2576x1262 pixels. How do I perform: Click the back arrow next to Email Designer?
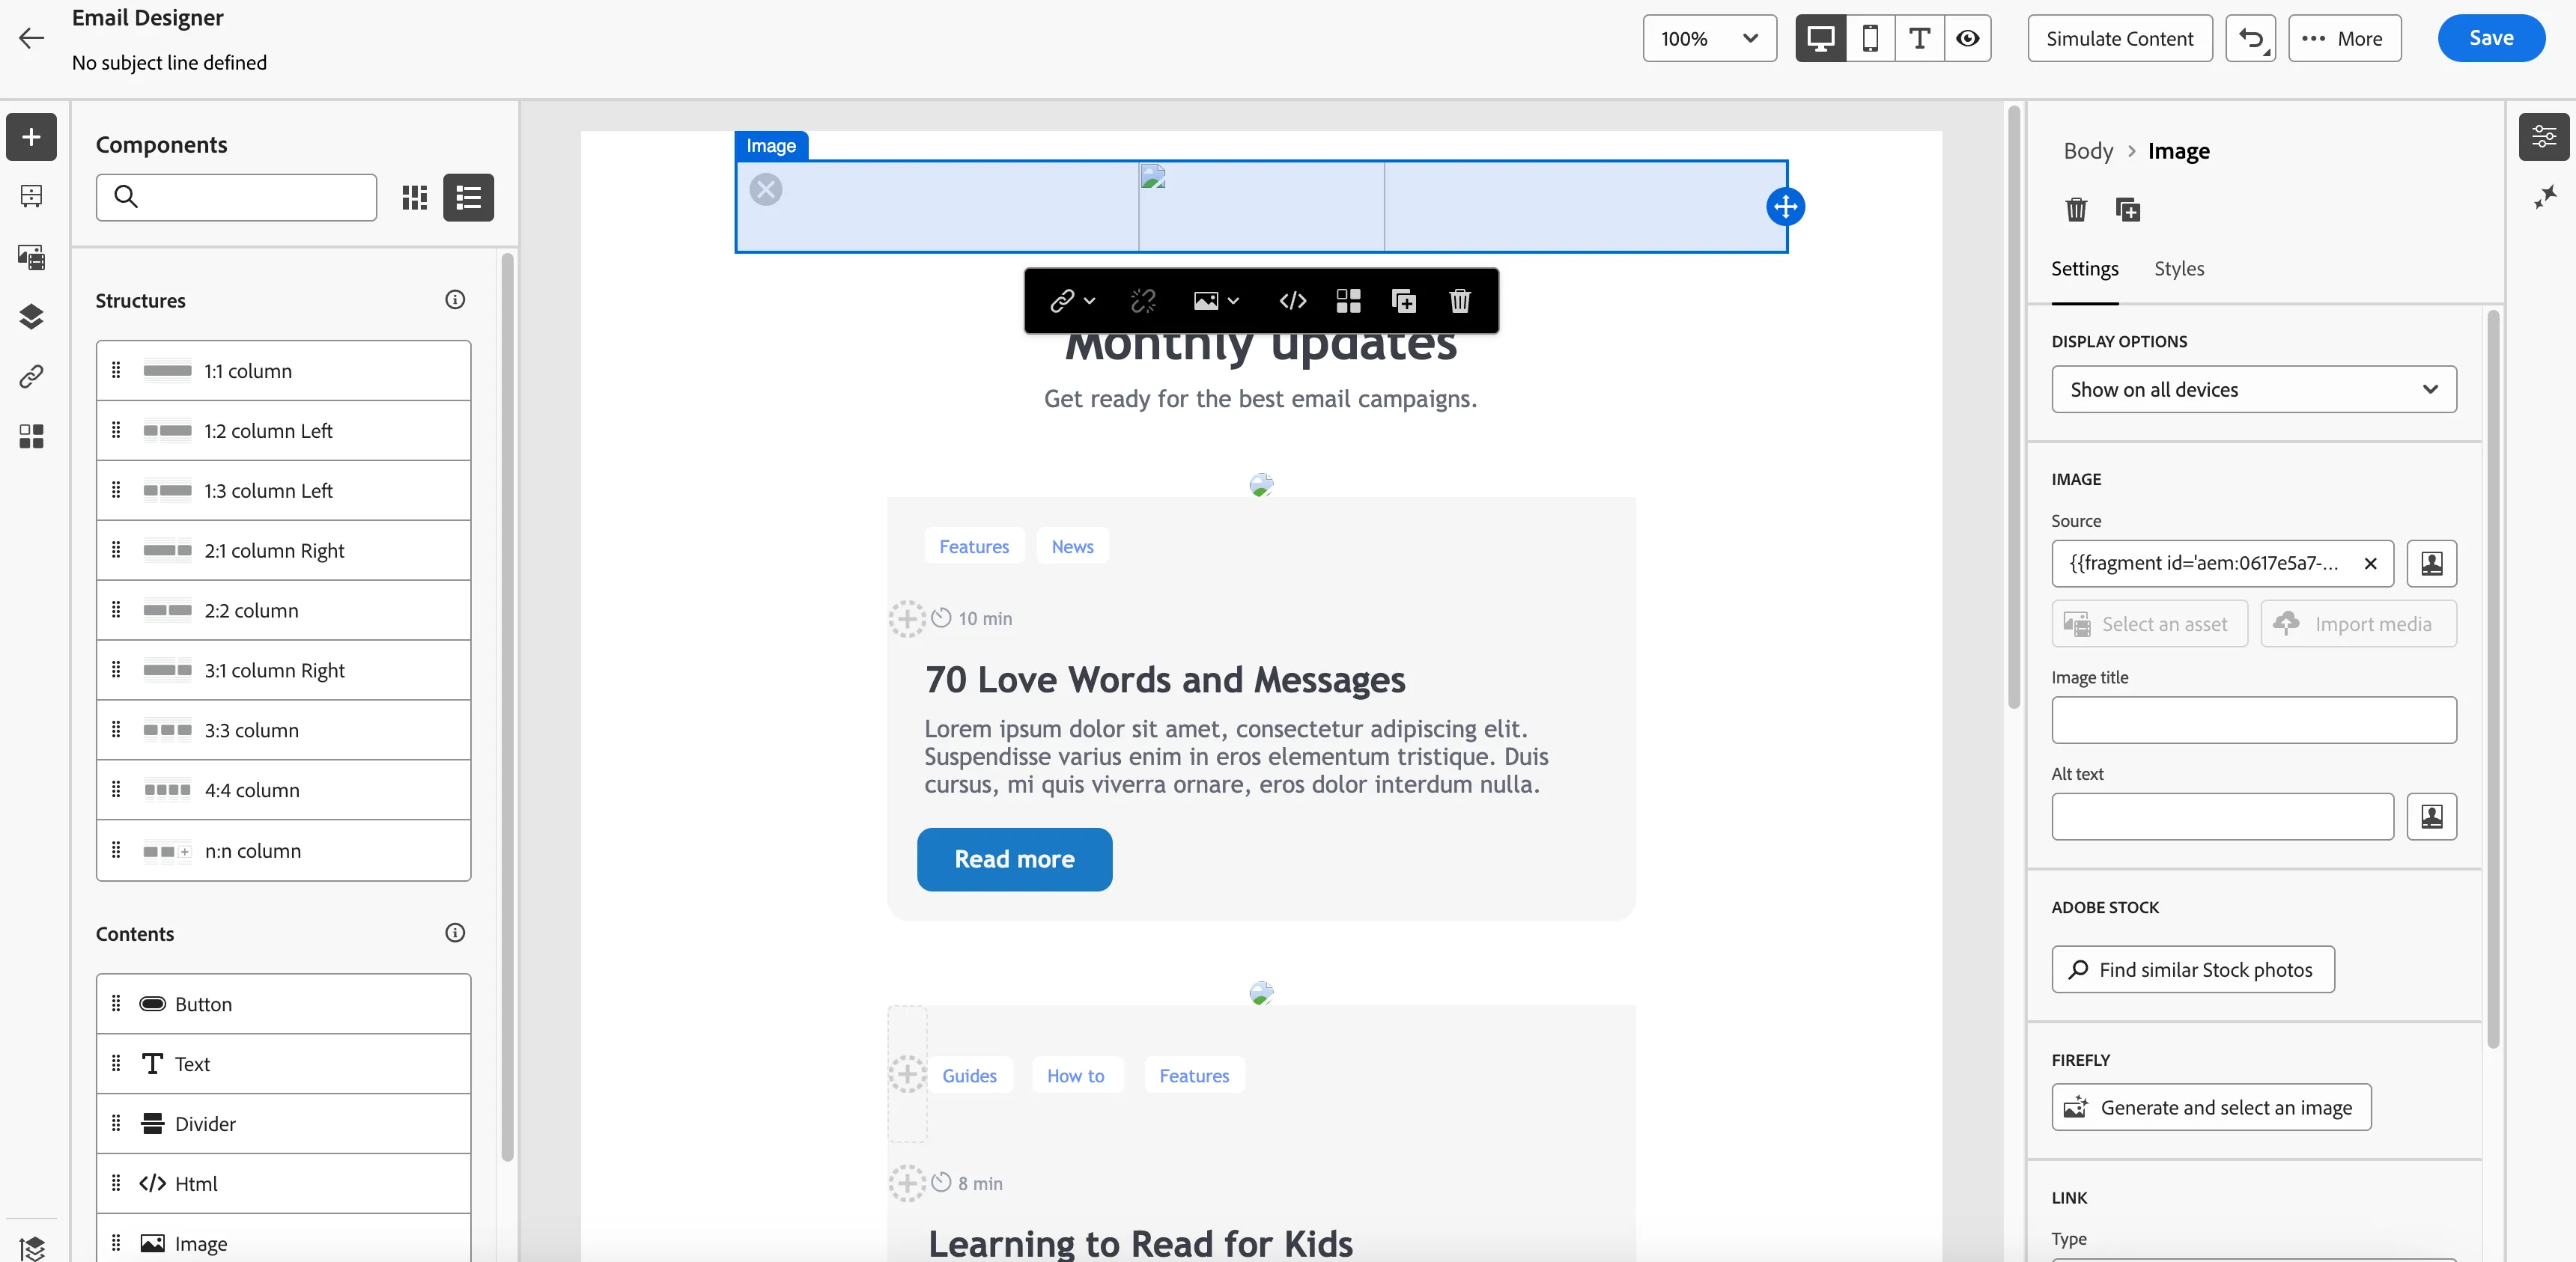coord(32,38)
